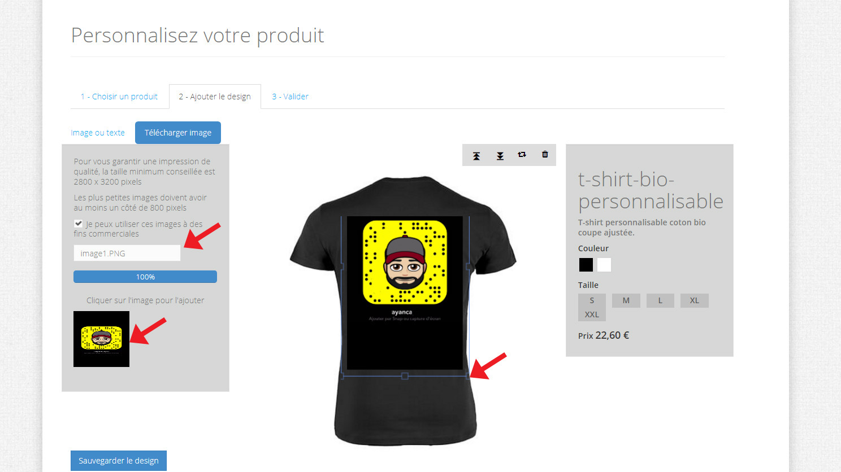The image size is (841, 472).
Task: Select the black t-shirt color
Action: [586, 265]
